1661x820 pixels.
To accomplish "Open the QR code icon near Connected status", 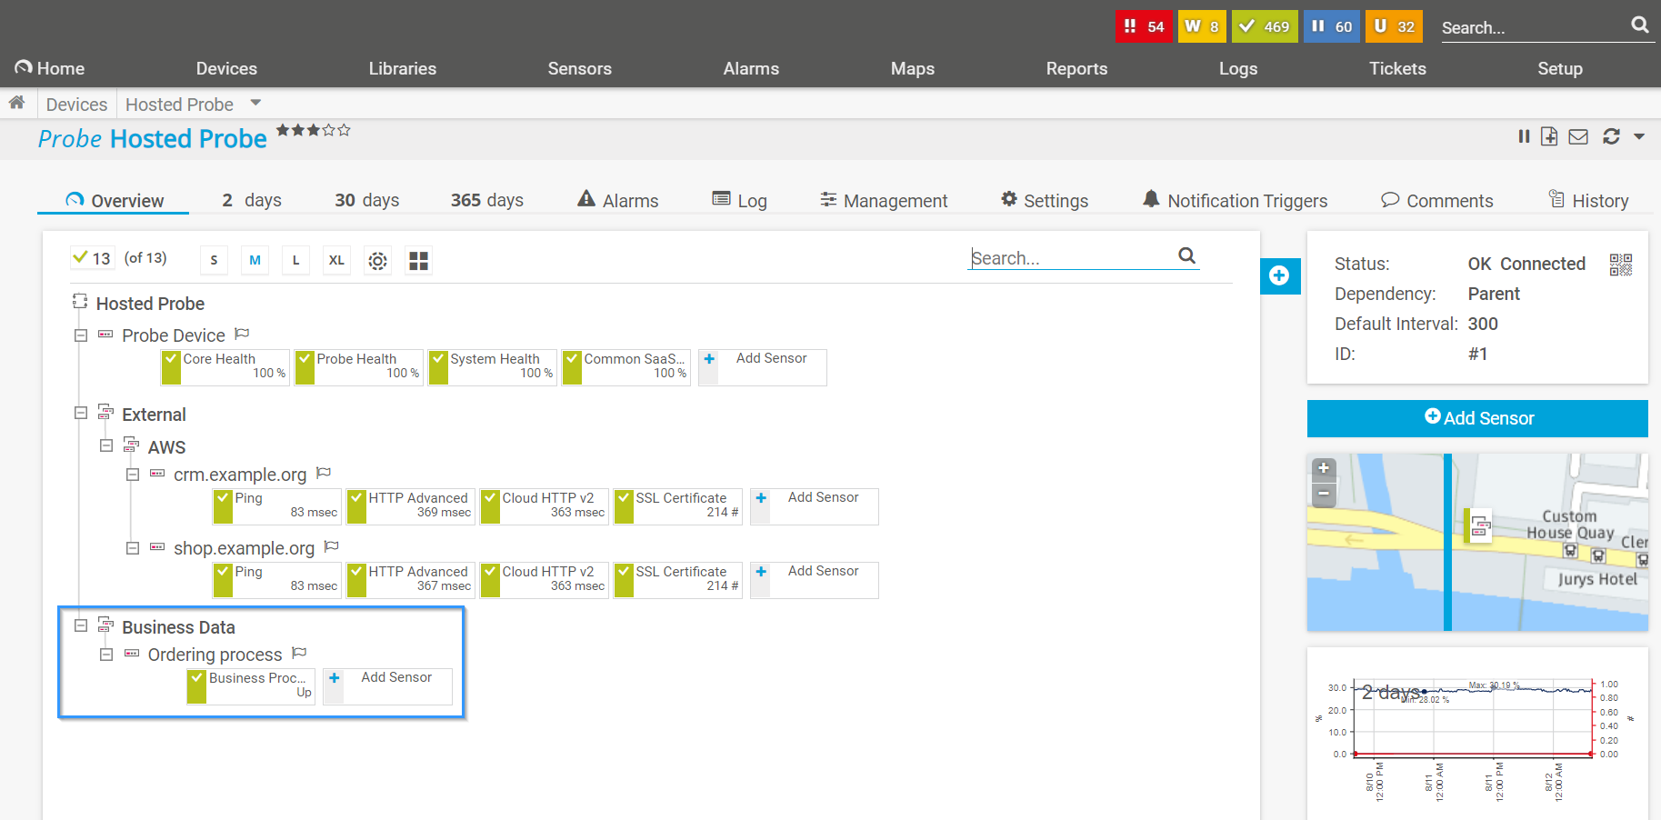I will (1620, 265).
